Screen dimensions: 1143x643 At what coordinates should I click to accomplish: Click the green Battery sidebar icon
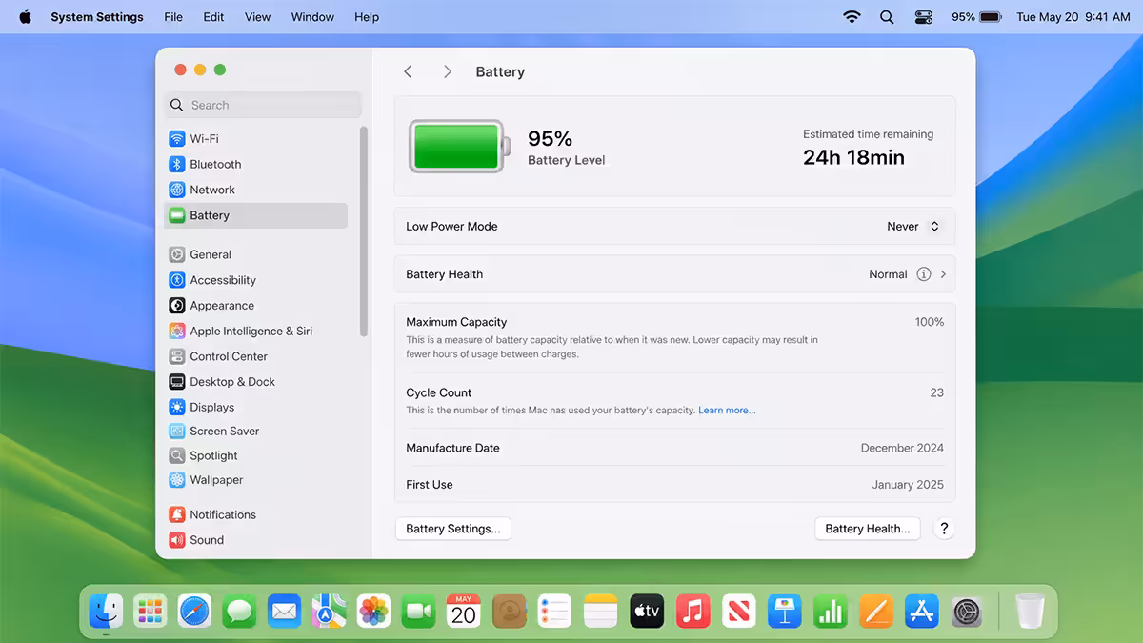coord(177,215)
